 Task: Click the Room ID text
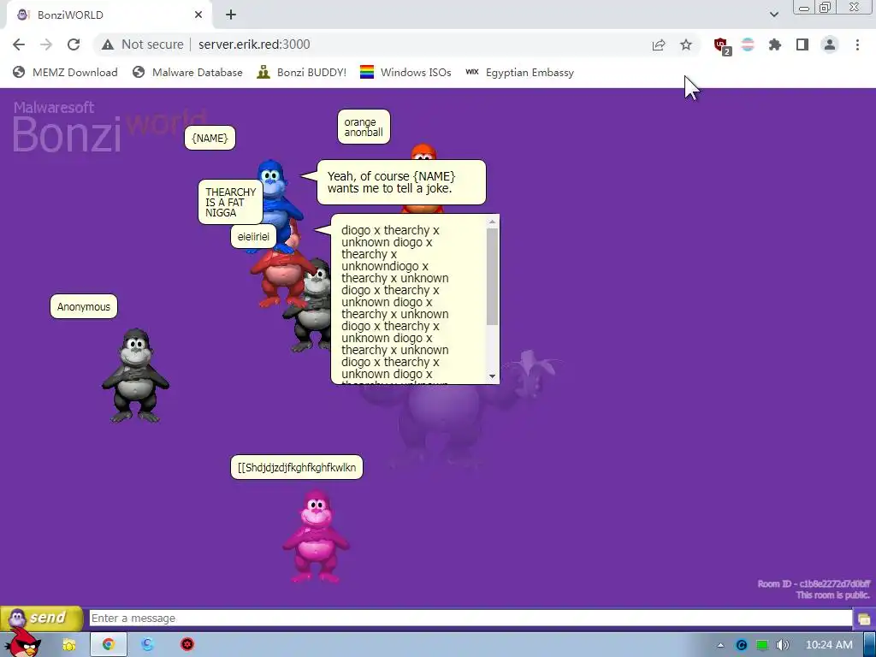click(x=814, y=583)
